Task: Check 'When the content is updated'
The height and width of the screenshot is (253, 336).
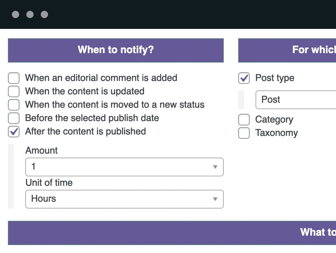Action: 14,91
